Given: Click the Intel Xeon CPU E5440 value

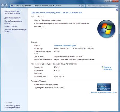Looking at the screenshot, I should [x=74, y=48].
